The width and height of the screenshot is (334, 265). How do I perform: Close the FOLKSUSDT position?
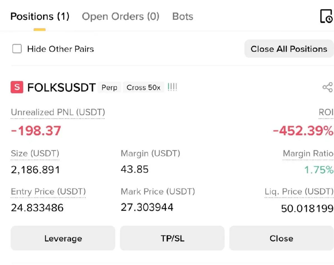click(281, 238)
